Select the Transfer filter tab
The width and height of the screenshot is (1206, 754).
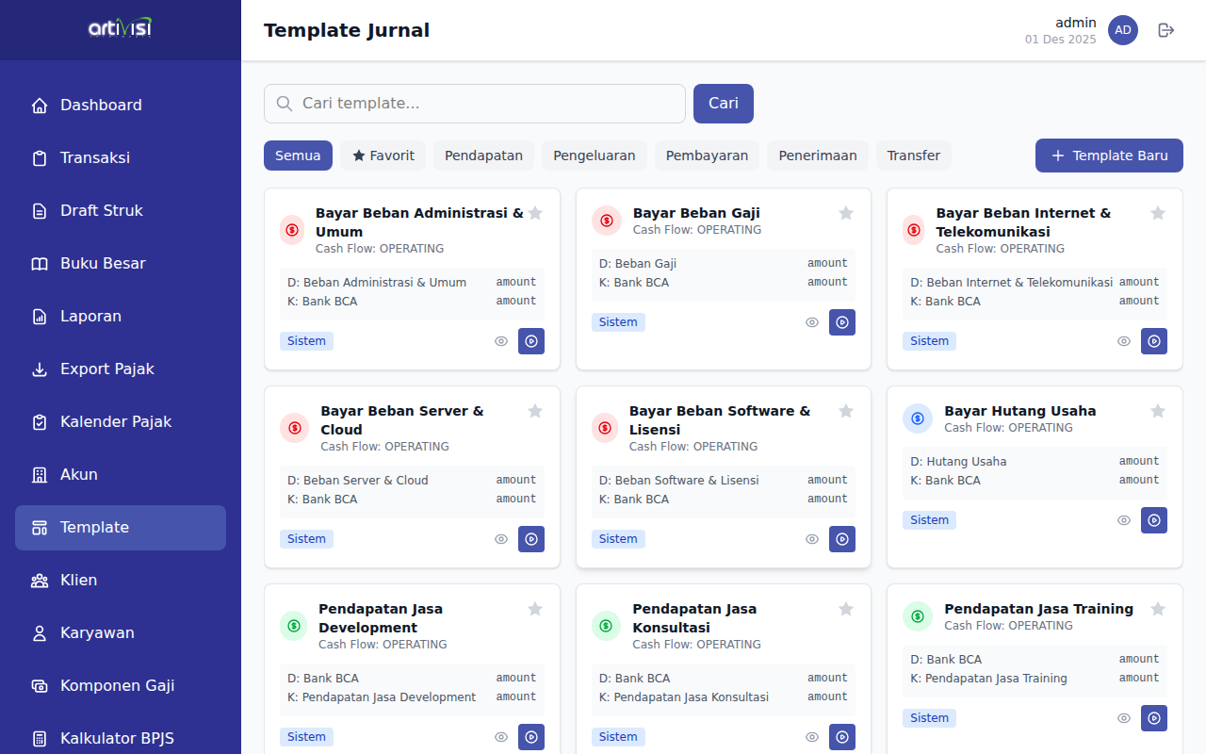913,156
